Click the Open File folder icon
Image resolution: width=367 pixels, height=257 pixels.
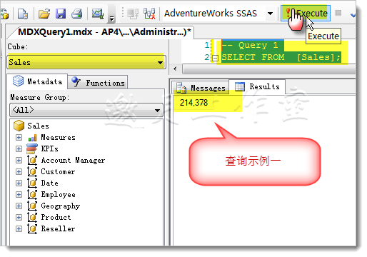click(44, 14)
